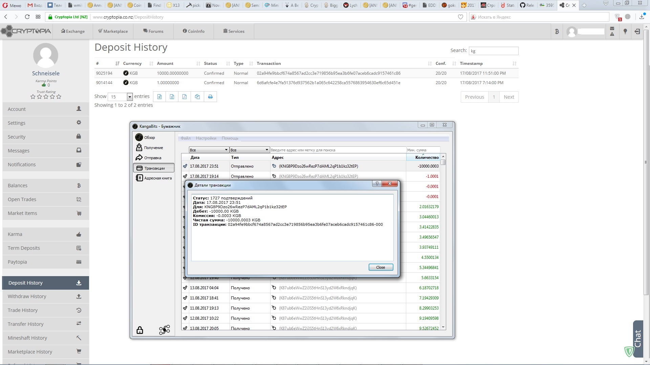Open second Все type filter dropdown
Screen dimensions: 650x365
click(x=249, y=150)
